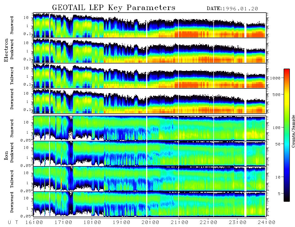Click the GEOTAIL LEP Key Parameters title

click(114, 8)
